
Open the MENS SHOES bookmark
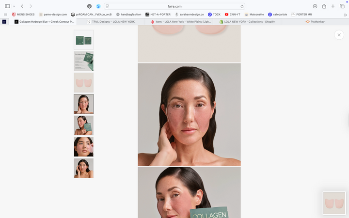coord(23,15)
